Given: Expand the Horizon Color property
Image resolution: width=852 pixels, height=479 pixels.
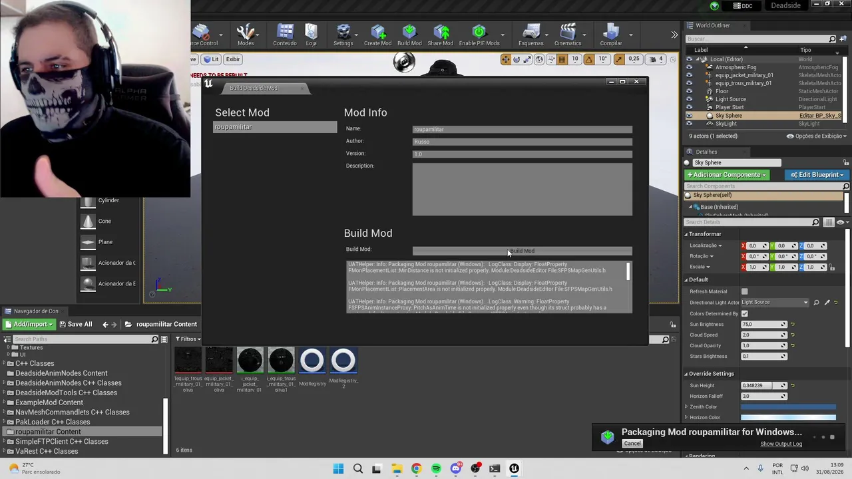Looking at the screenshot, I should click(686, 417).
